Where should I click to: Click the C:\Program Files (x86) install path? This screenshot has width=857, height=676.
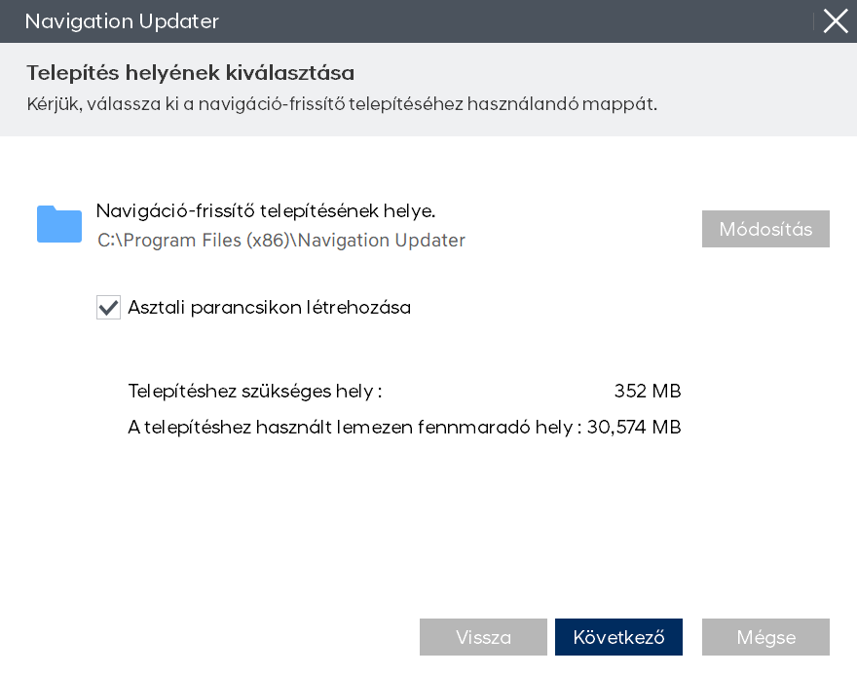click(195, 241)
